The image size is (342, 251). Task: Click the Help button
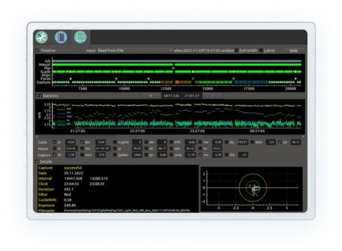pyautogui.click(x=293, y=50)
